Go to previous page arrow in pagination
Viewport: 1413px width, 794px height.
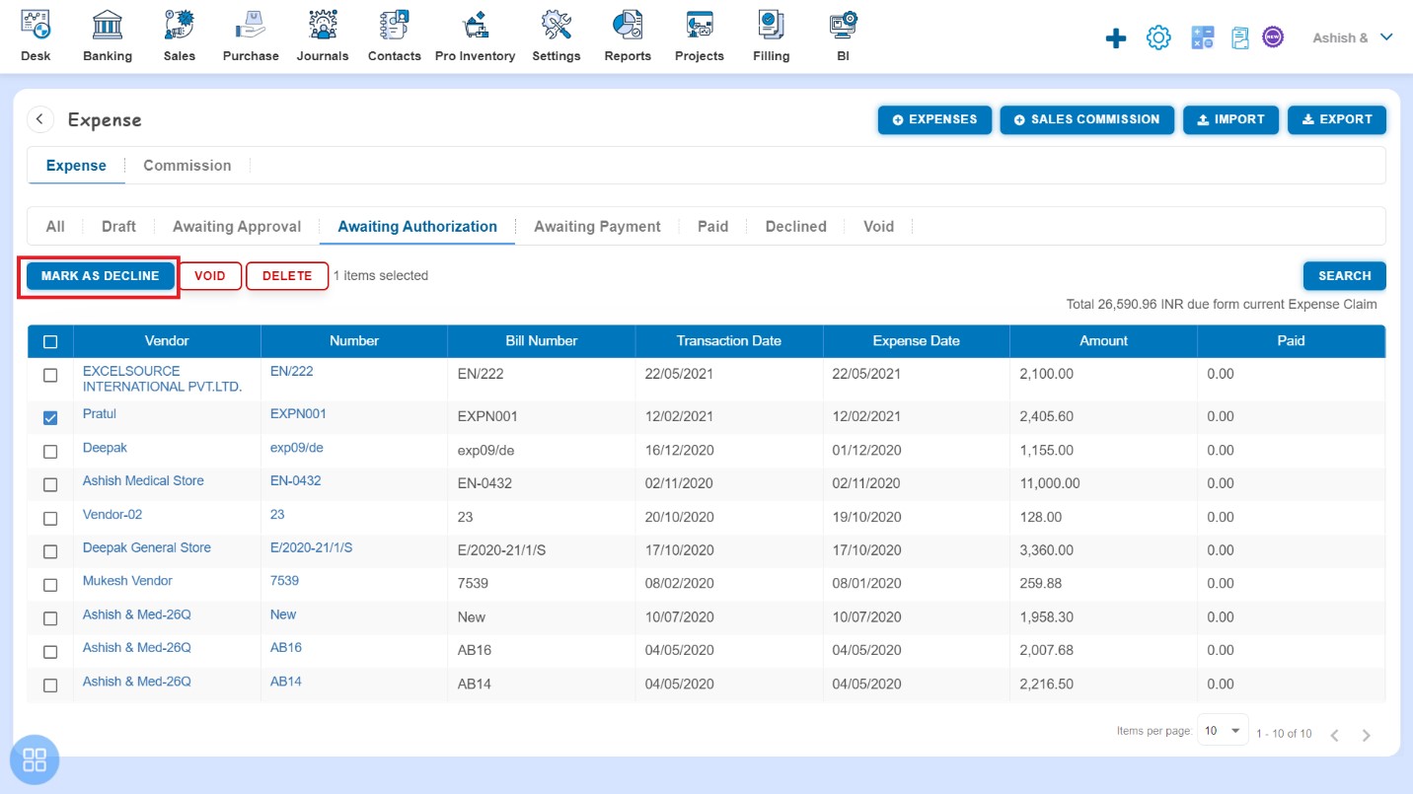(x=1334, y=735)
